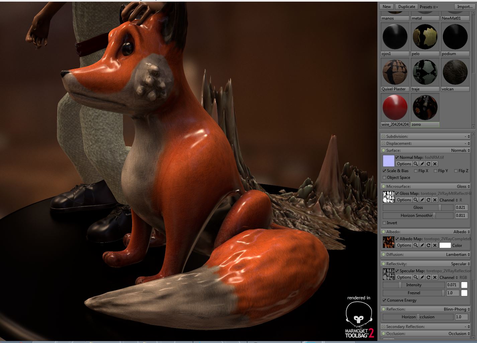Viewport: 477px width, 343px height.
Task: Reload the Albedo Map texture
Action: (x=428, y=245)
